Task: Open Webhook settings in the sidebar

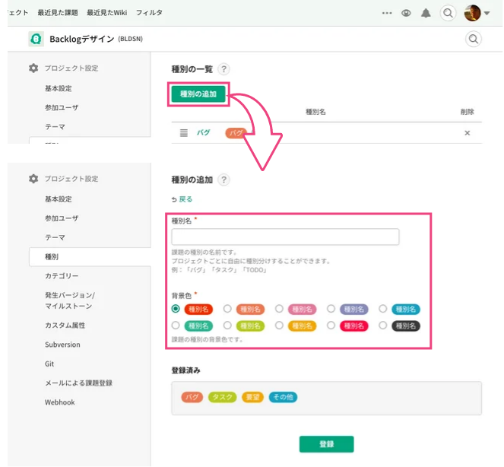Action: (59, 402)
